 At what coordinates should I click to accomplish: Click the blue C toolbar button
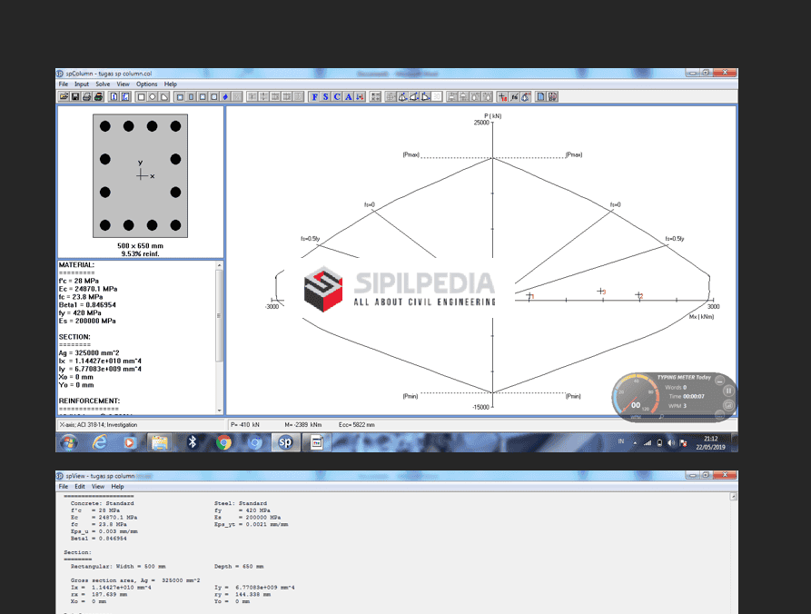click(x=337, y=96)
